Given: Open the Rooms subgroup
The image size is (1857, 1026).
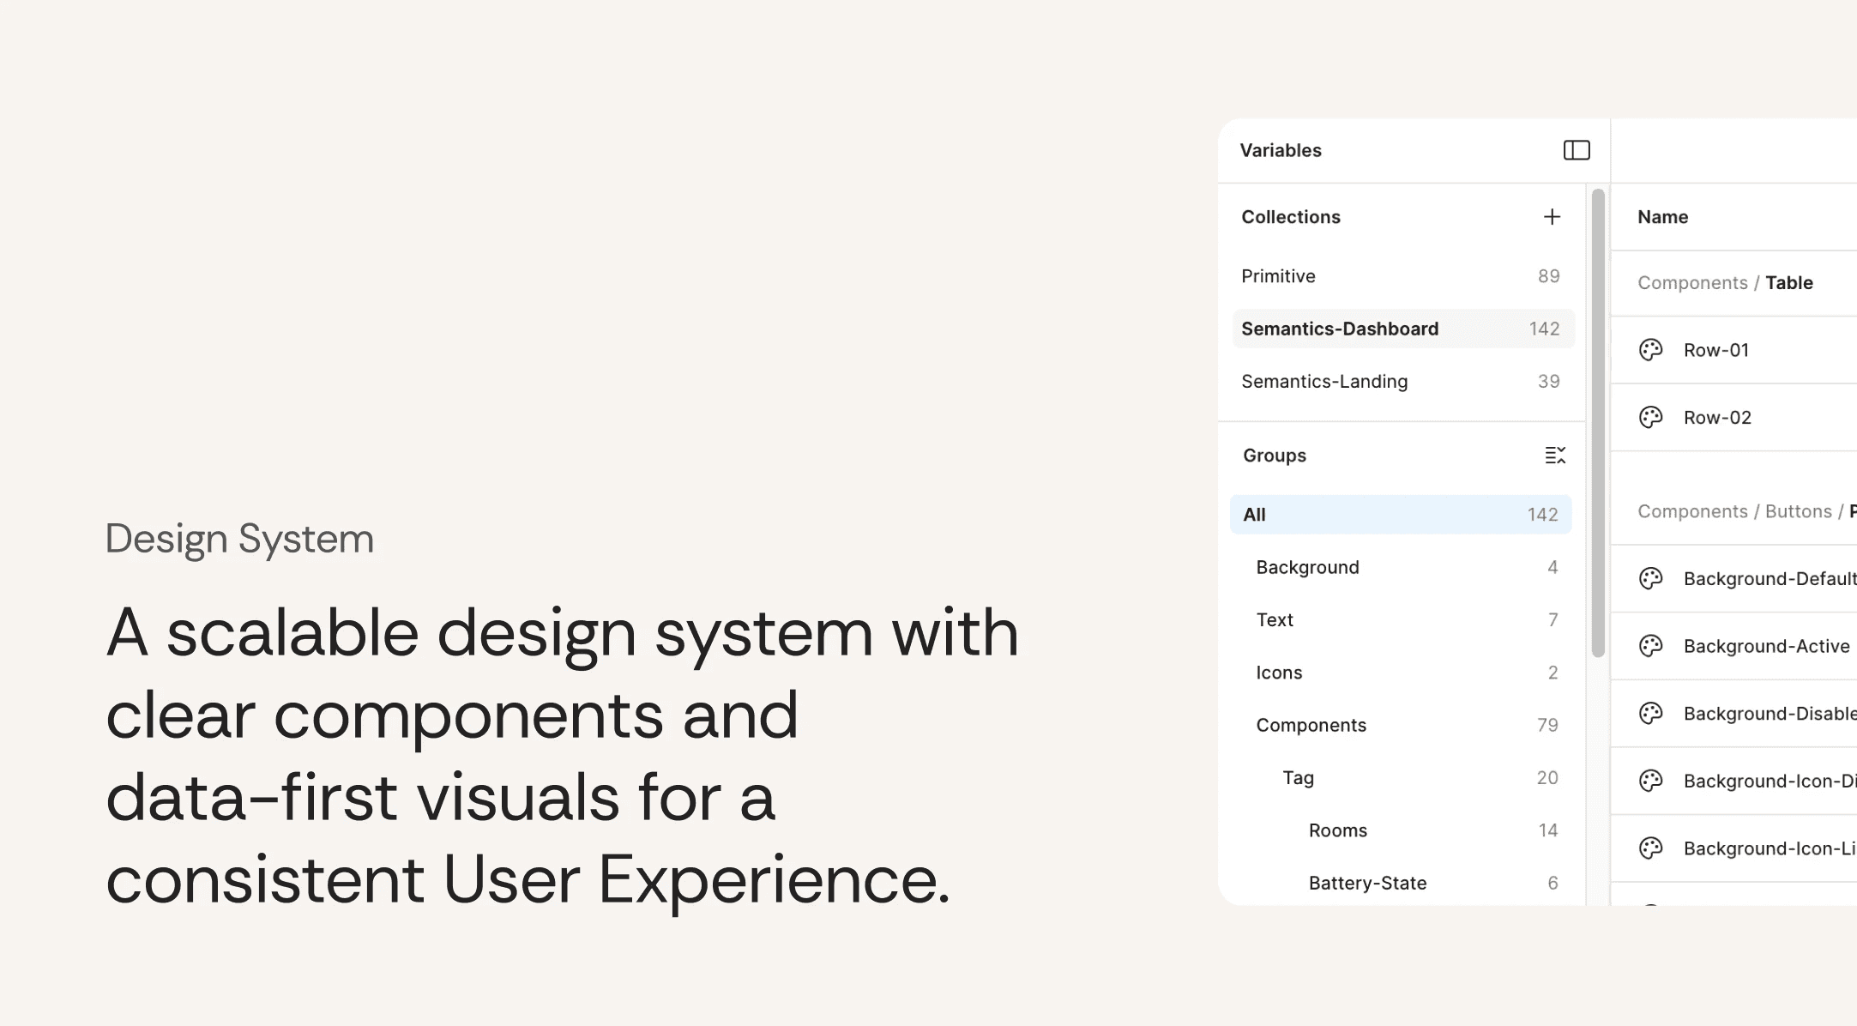Looking at the screenshot, I should (1401, 830).
